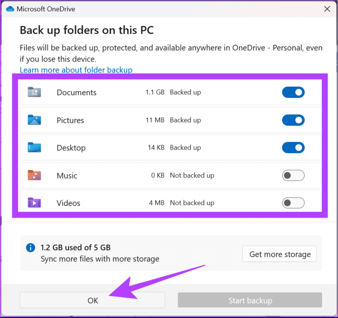Viewport: 338px width, 318px height.
Task: Select the Documents row label
Action: point(76,93)
